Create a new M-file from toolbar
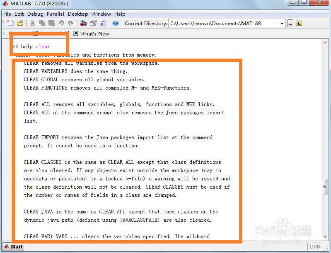The image size is (331, 253). click(10, 23)
